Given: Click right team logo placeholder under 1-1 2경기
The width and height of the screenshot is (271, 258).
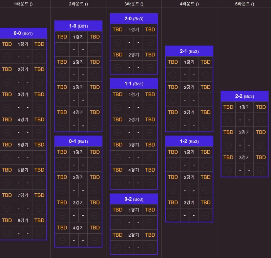Looking at the screenshot, I should tap(150, 132).
